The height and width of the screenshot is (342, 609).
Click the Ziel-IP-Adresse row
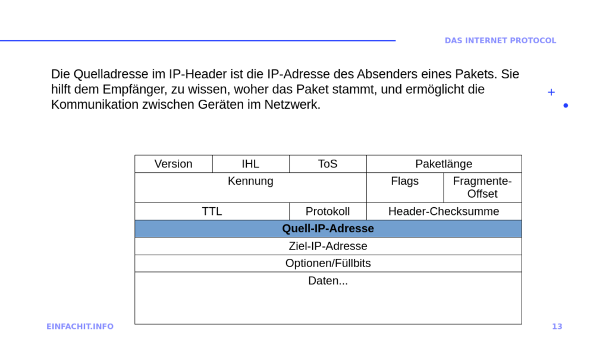[x=328, y=246]
